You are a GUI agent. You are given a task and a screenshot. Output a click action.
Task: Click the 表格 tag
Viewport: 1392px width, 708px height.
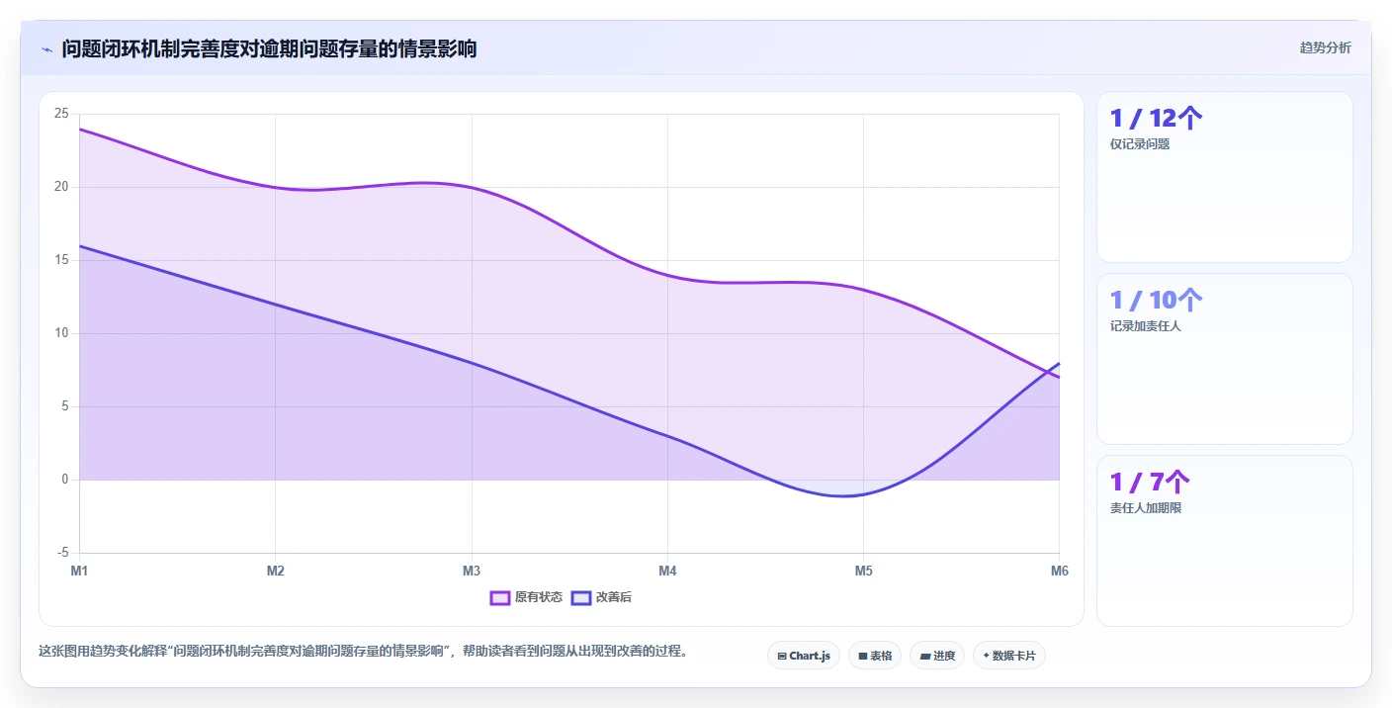click(875, 656)
